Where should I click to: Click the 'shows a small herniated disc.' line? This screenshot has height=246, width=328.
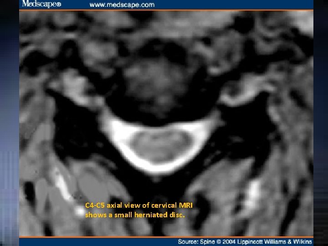[x=135, y=215]
